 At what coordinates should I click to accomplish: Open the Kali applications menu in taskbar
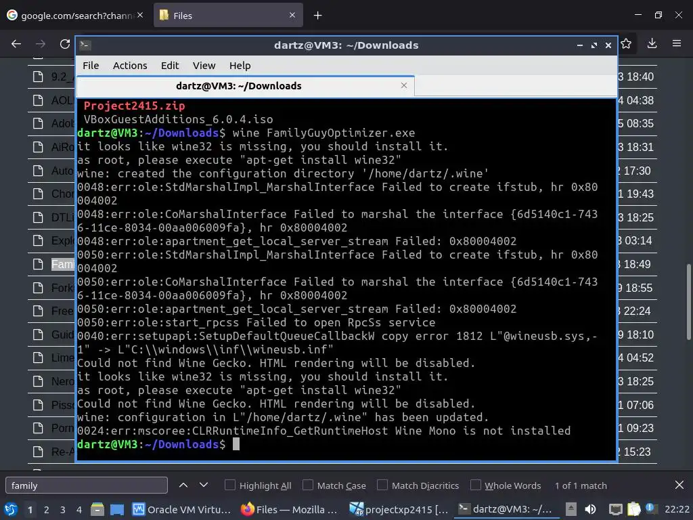11,509
